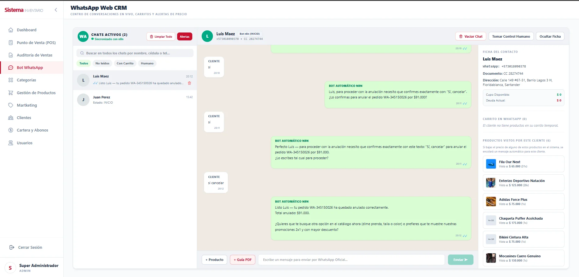Viewport: 579px width, 277px height.
Task: Click the 'si cancelar' client message
Action: (216, 183)
